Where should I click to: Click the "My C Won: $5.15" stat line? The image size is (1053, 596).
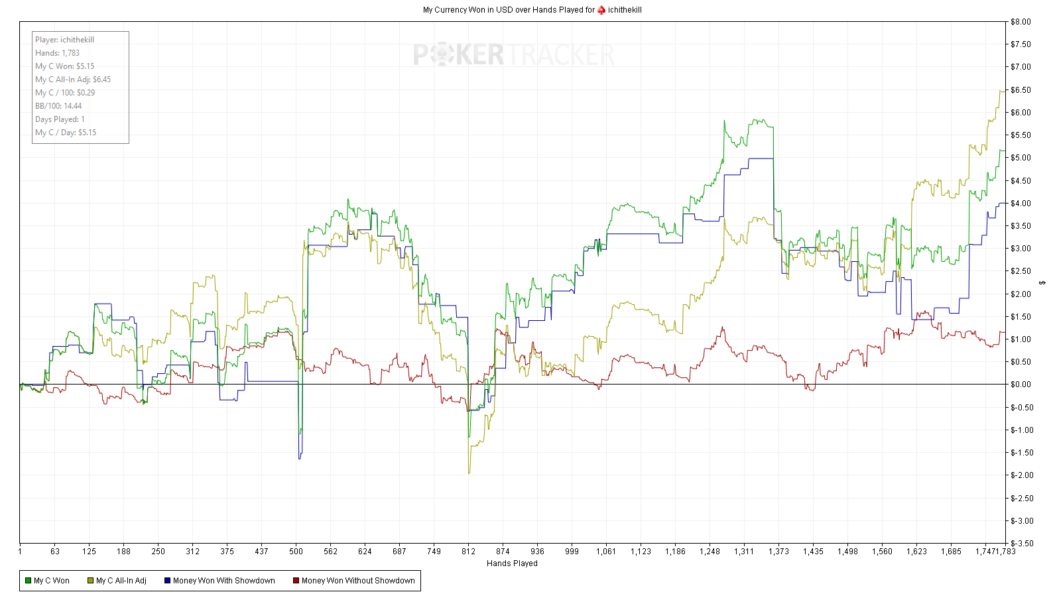point(65,66)
